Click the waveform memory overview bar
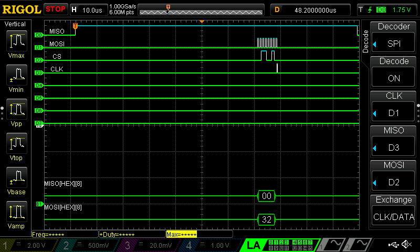420x252 pixels. 201,10
